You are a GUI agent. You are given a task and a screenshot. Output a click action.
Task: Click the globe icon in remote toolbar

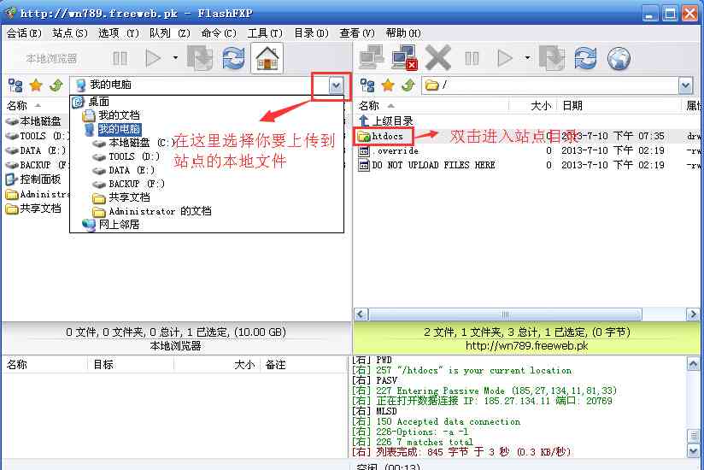coord(619,58)
